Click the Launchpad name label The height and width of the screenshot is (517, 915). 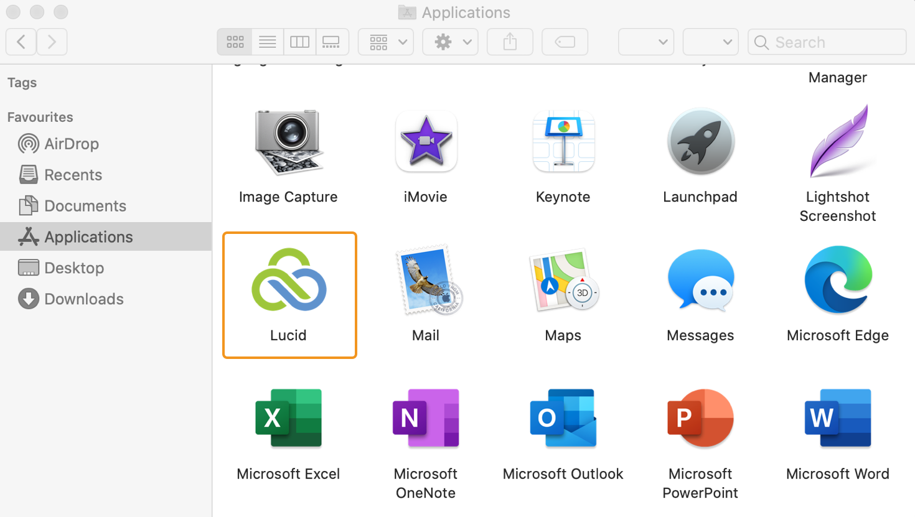(x=700, y=197)
